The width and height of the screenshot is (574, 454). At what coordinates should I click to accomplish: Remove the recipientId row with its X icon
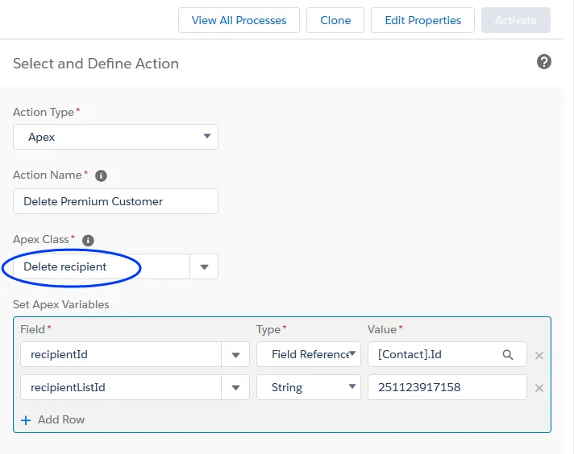(539, 355)
